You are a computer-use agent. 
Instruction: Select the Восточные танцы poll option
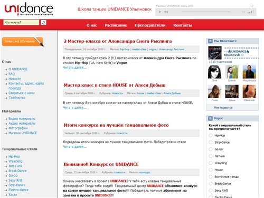pos(211,176)
